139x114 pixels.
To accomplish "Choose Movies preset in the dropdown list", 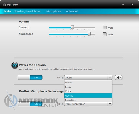I will (x=88, y=83).
